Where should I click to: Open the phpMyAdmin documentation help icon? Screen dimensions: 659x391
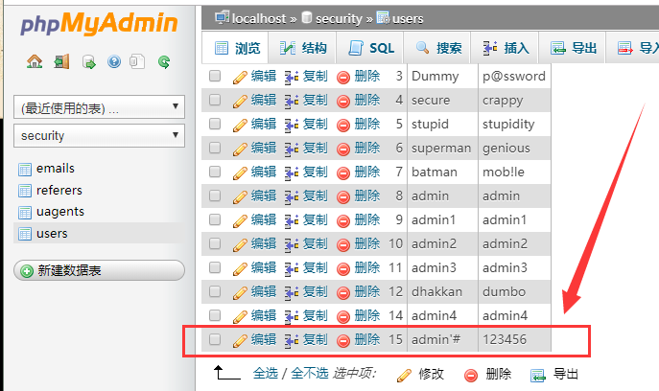(114, 62)
